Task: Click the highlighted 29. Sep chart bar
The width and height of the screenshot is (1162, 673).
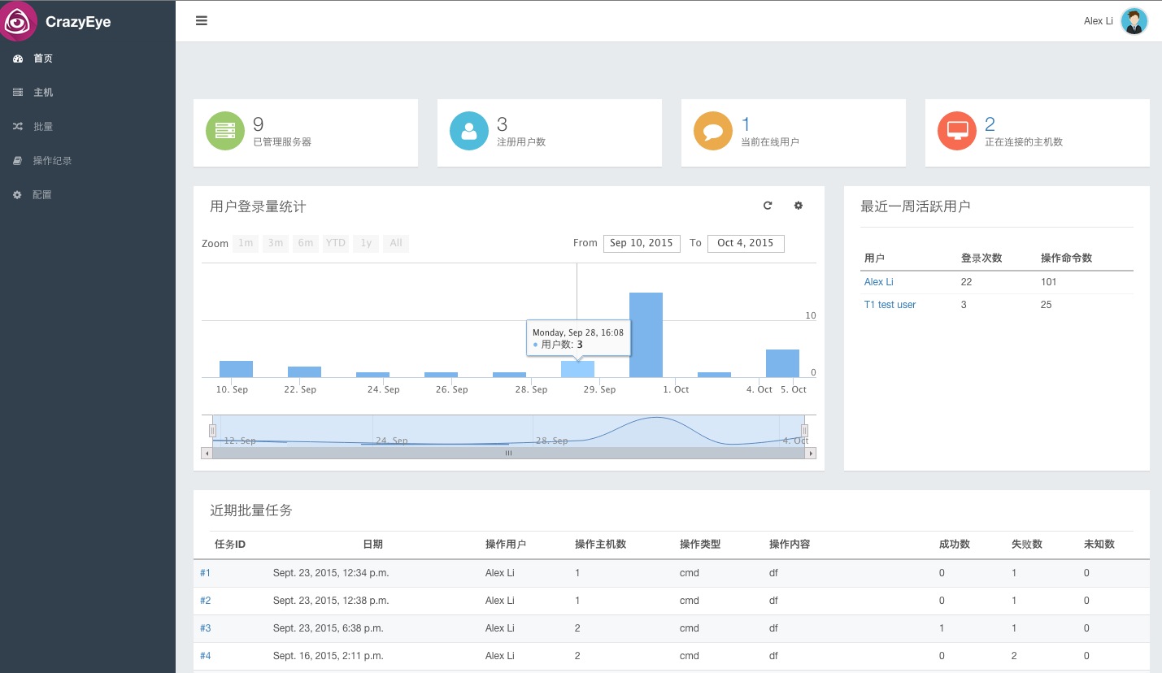Action: (577, 369)
